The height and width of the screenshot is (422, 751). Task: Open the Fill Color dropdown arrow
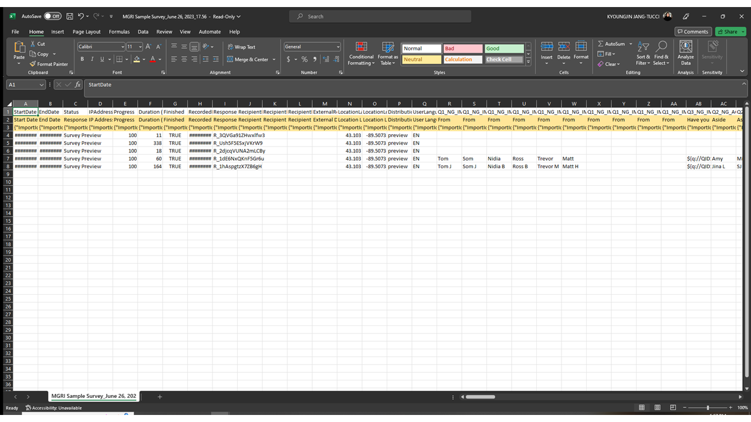pos(143,59)
